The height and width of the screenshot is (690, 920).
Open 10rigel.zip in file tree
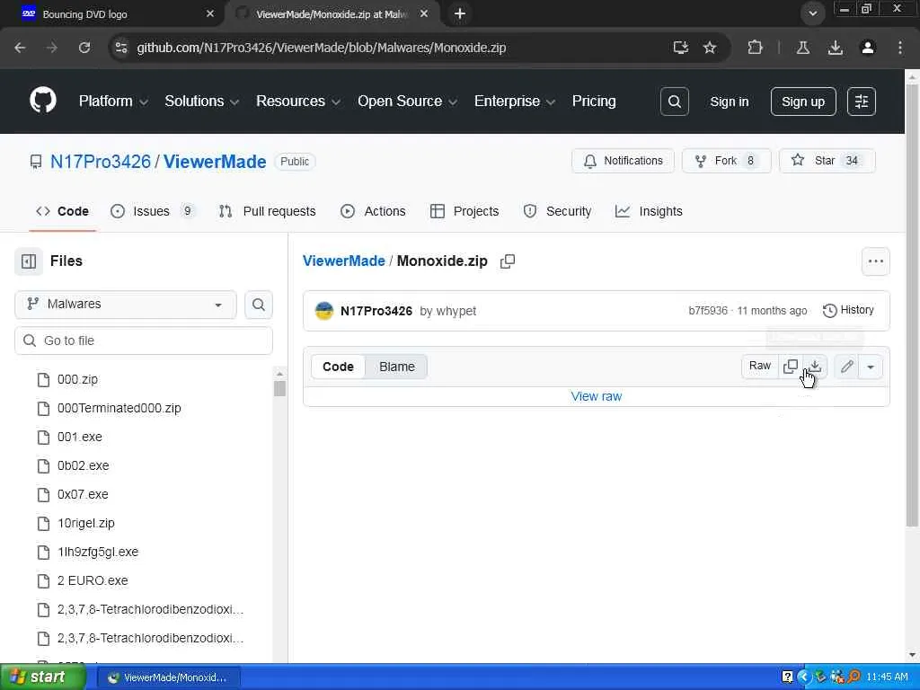point(85,524)
